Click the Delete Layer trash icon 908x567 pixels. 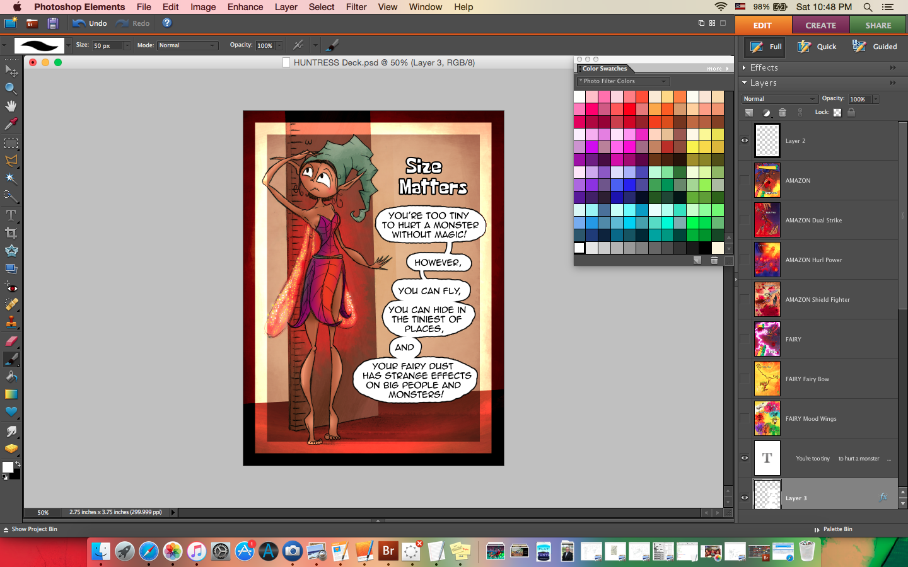click(x=783, y=113)
